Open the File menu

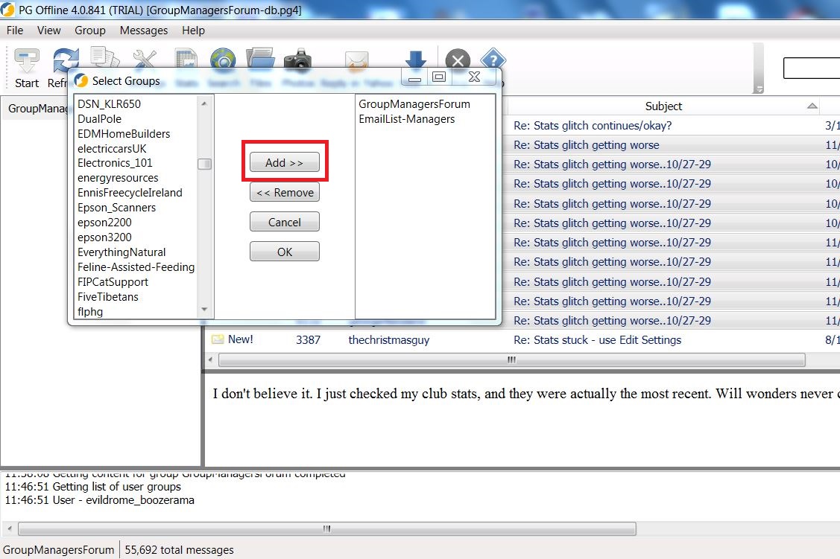(15, 31)
